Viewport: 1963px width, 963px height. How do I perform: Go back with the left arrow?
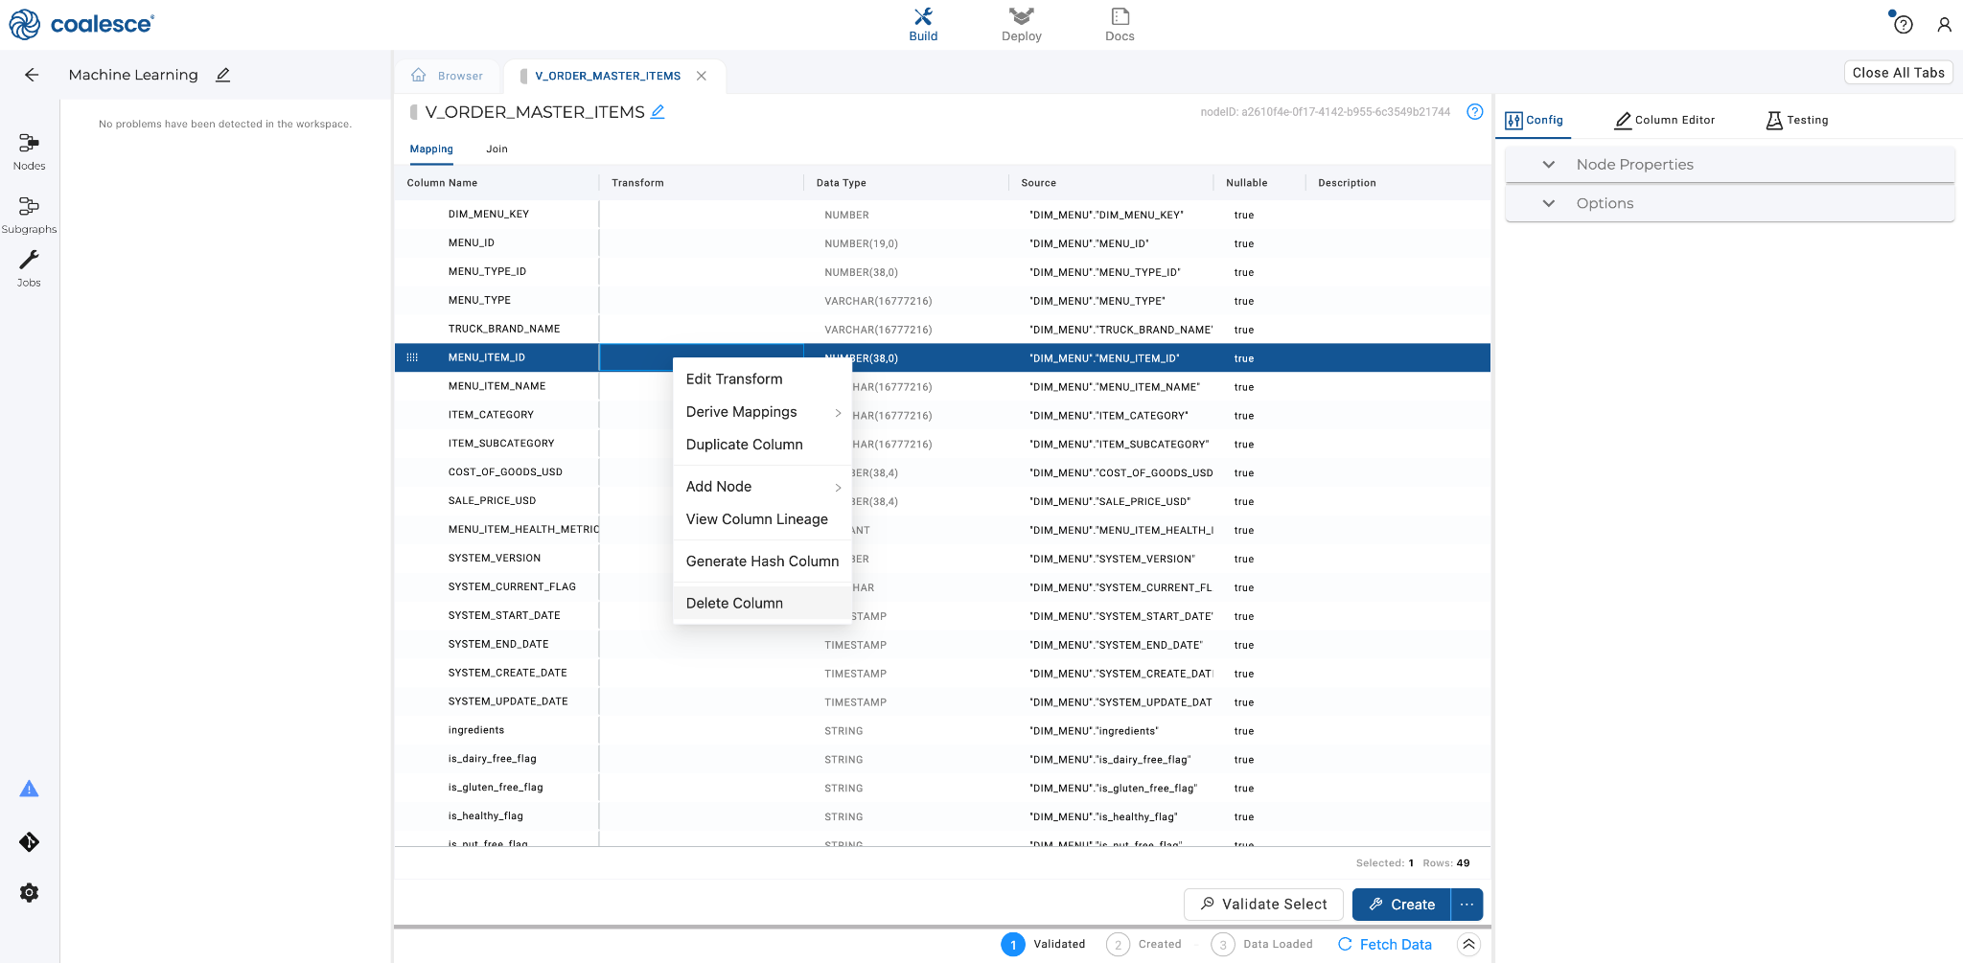(32, 75)
